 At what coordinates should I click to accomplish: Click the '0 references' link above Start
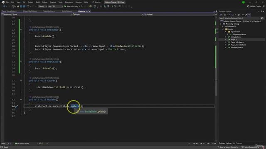point(53,78)
